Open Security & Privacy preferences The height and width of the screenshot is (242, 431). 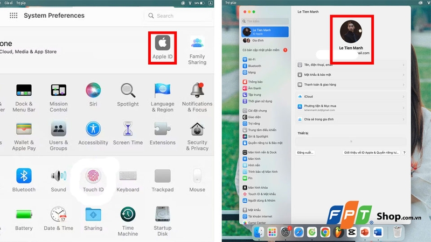(x=197, y=137)
